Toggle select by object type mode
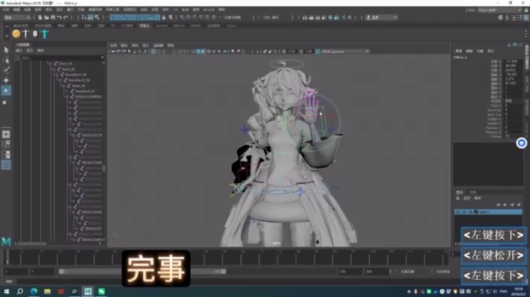This screenshot has height=297, width=530. (91, 18)
